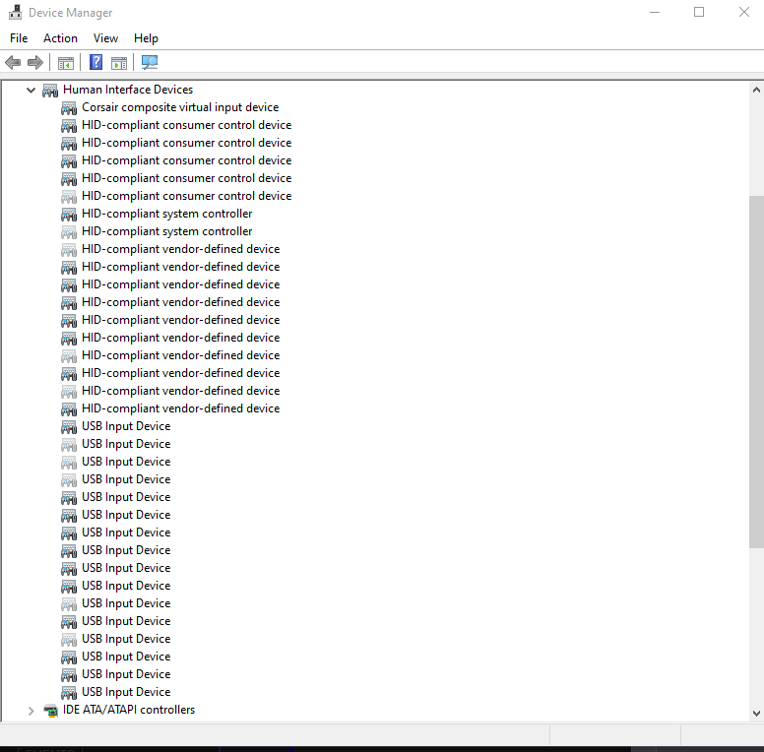
Task: Open the File menu
Action: [19, 38]
